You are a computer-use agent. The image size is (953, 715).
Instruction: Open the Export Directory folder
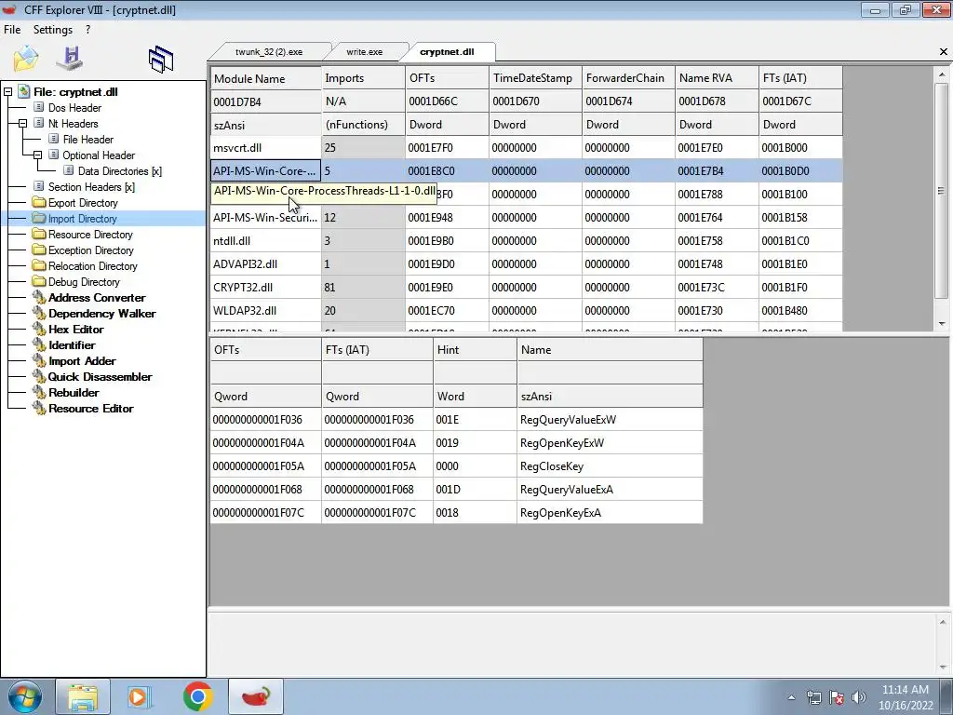click(x=83, y=202)
